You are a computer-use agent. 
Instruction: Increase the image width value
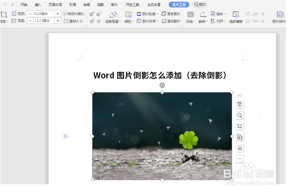tap(58, 21)
